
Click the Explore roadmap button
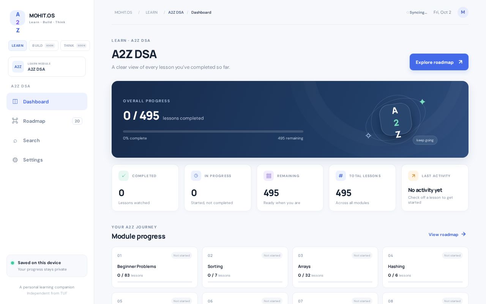tap(439, 62)
